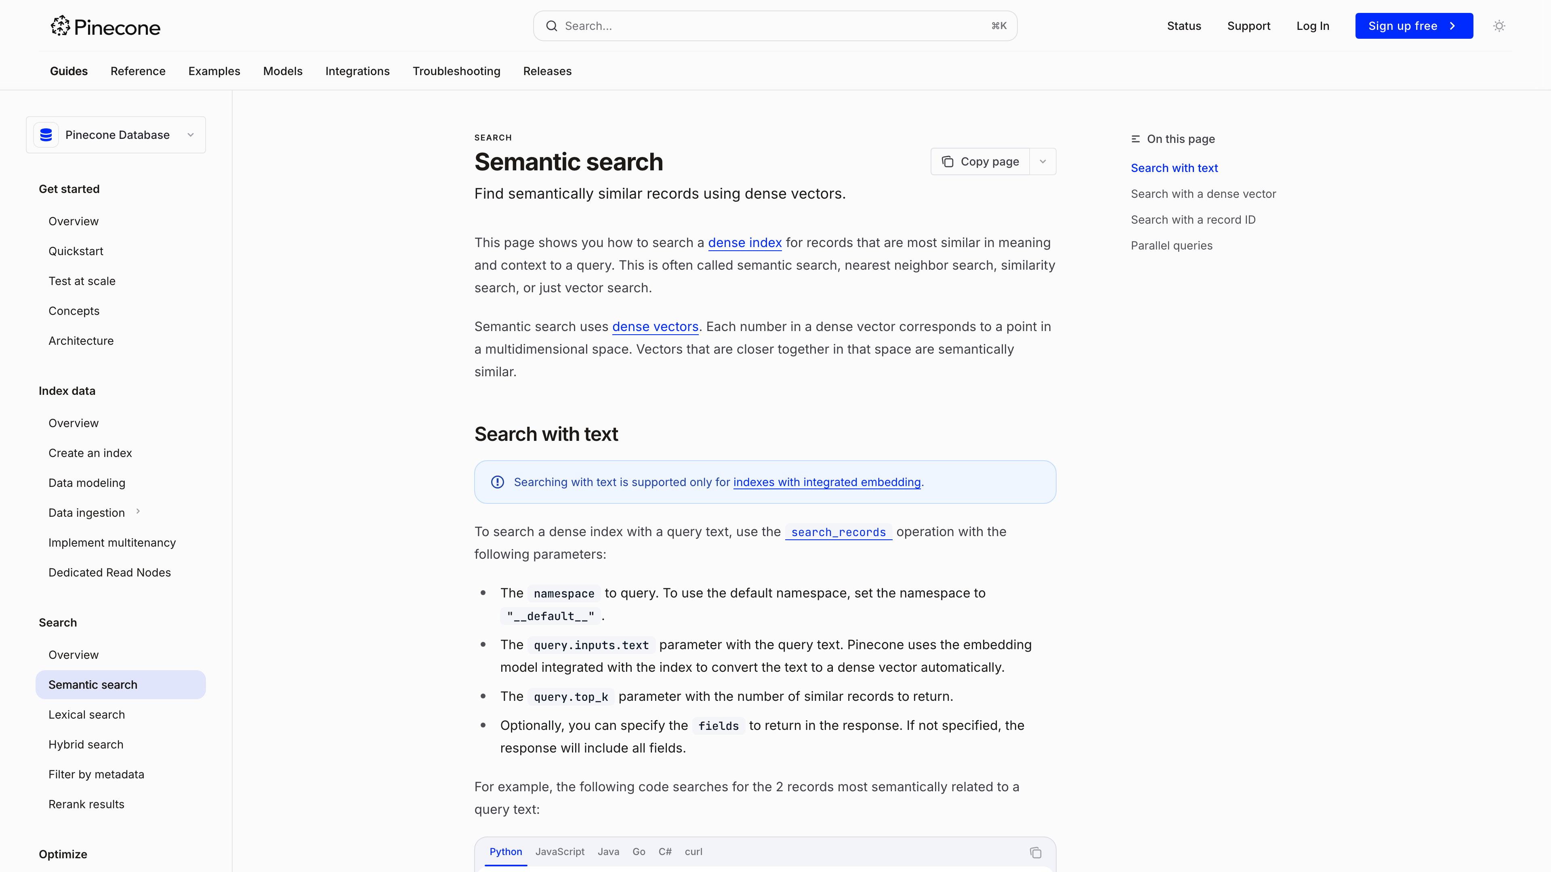Switch to the Reference tab
This screenshot has width=1551, height=872.
138,71
